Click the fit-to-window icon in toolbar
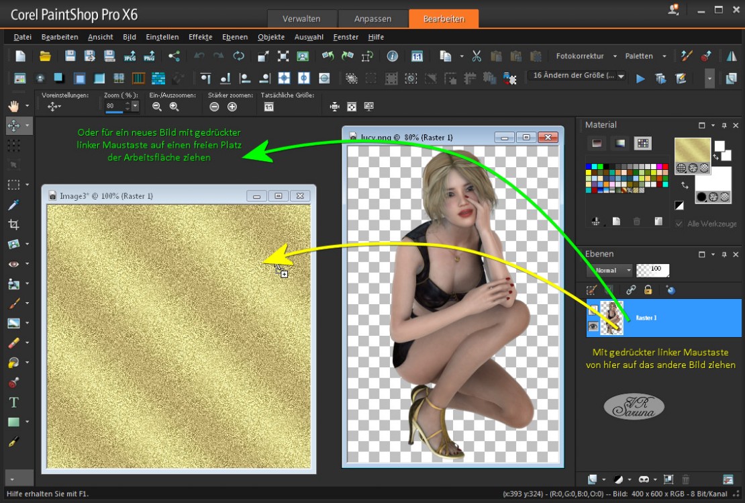Viewport: 745px width, 503px height. pyautogui.click(x=283, y=56)
